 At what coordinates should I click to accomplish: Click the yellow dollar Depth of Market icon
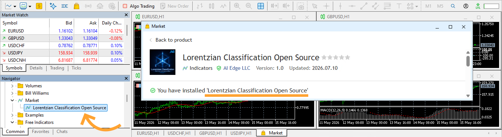tap(39, 6)
